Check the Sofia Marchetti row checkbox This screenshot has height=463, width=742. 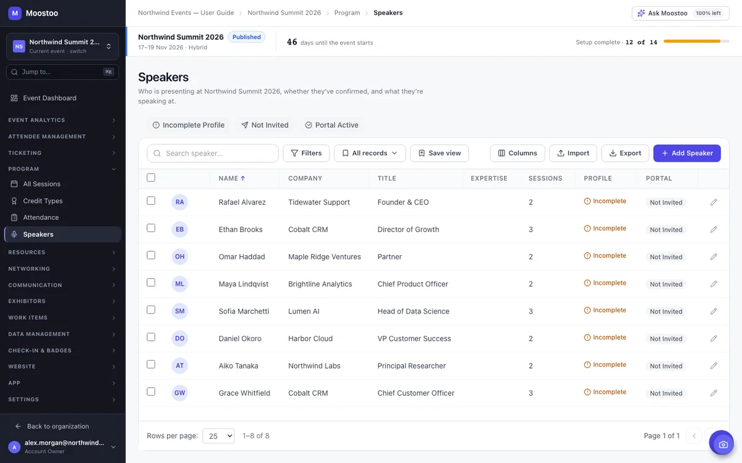click(151, 309)
